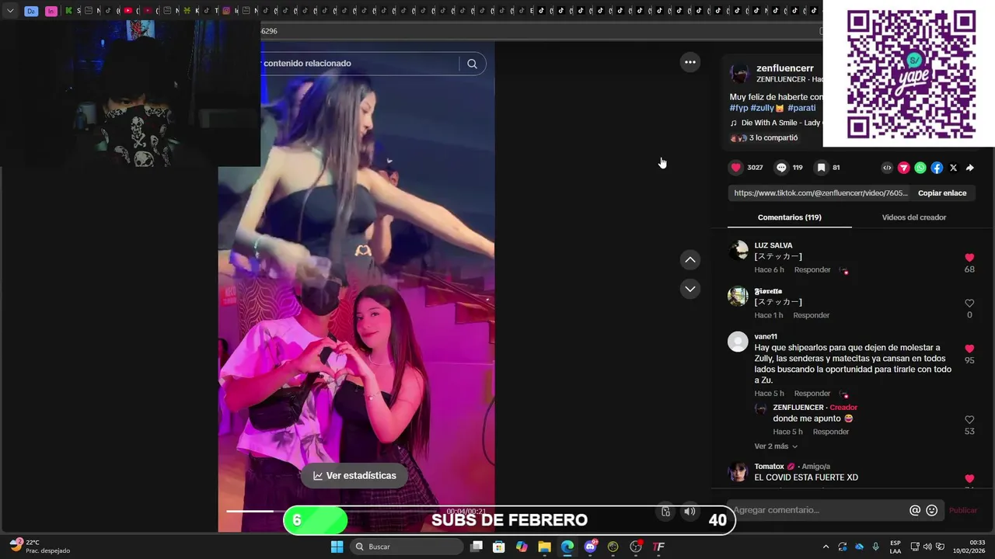Click the 'contenido relacionado' search field
The image size is (995, 559).
359,64
